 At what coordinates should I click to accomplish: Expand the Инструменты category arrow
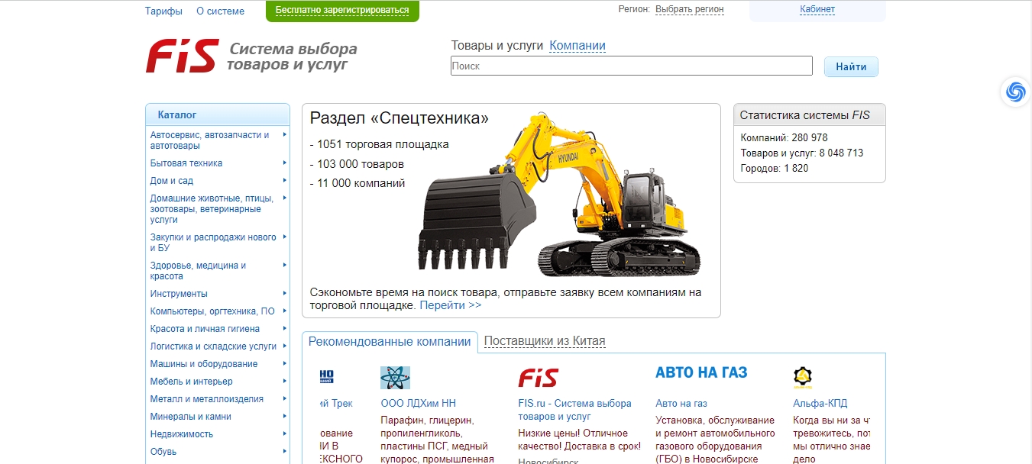point(284,293)
